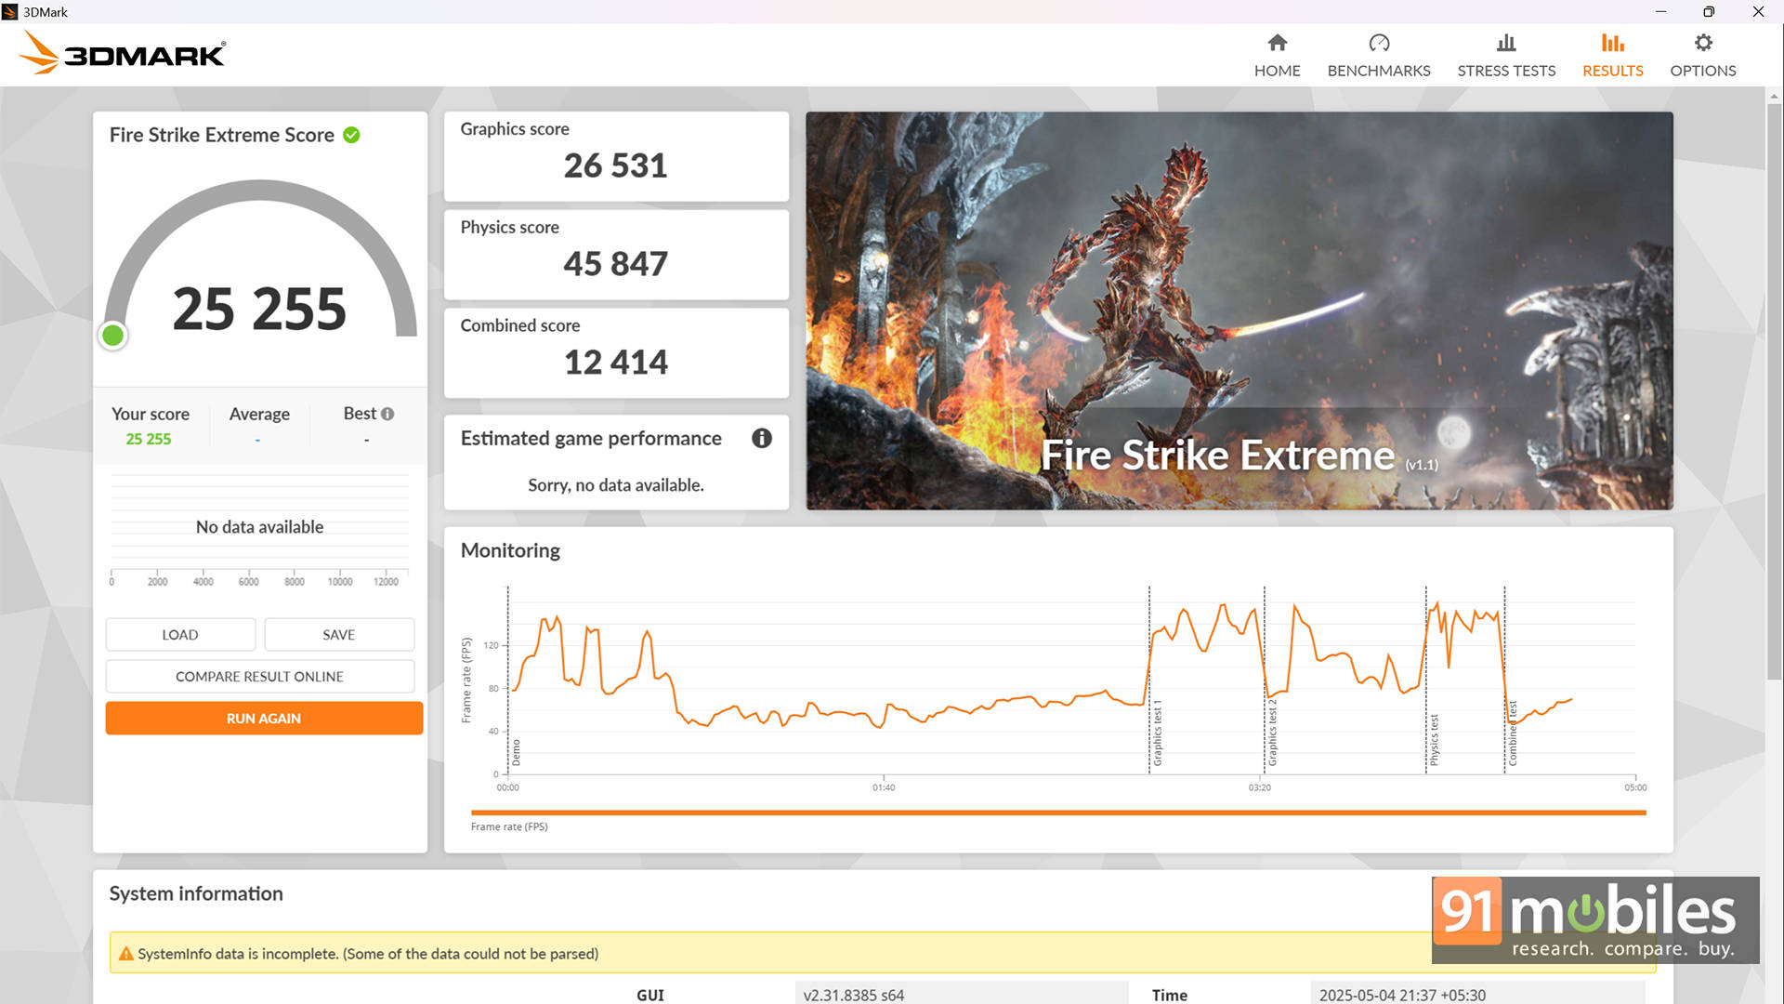Screen dimensions: 1784x1004
Task: Click the Results orange bars icon
Action: coord(1612,43)
